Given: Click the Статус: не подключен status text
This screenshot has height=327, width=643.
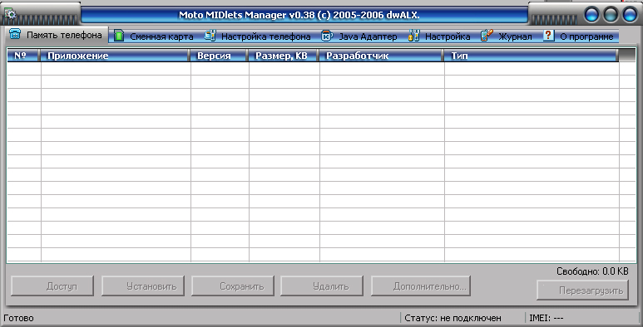Looking at the screenshot, I should pos(453,318).
